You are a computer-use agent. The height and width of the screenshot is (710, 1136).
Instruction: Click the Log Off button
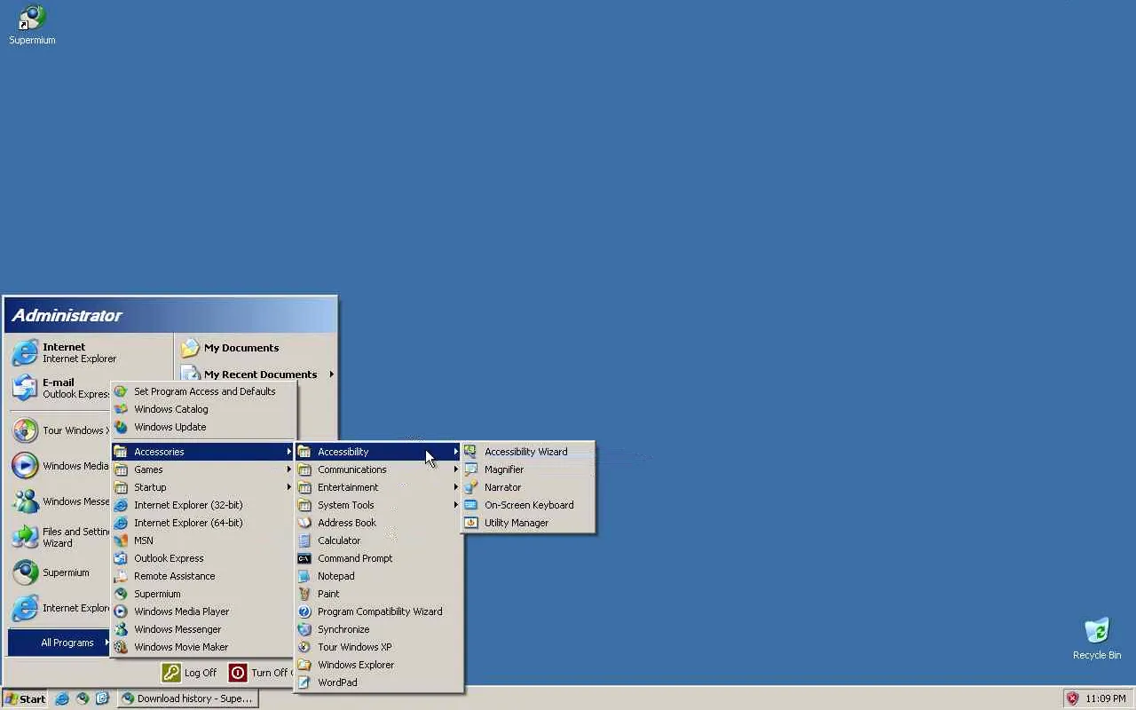189,673
